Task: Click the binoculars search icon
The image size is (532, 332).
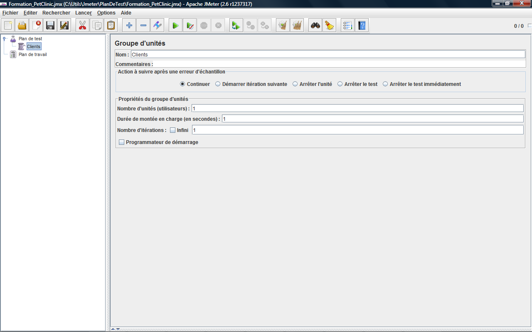Action: click(x=315, y=26)
